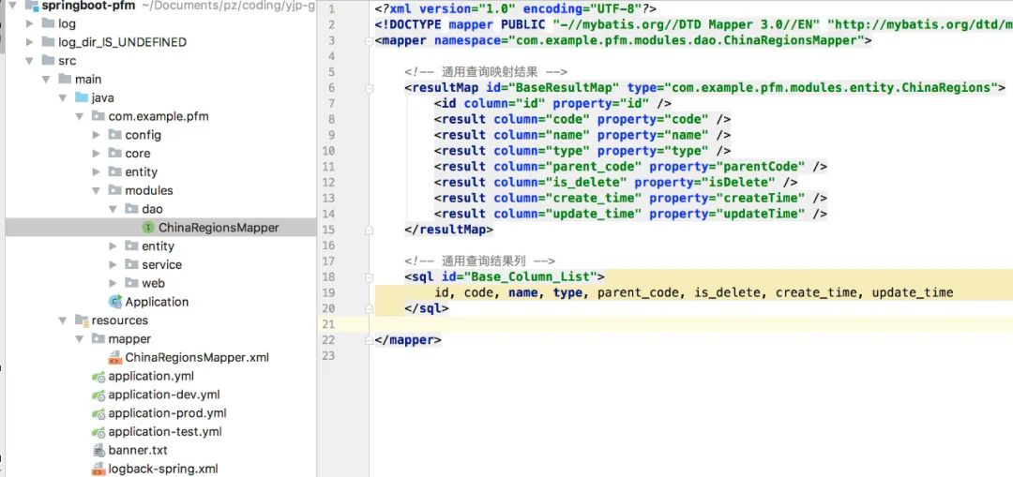Image resolution: width=1013 pixels, height=477 pixels.
Task: Expand the log folder
Action: pos(30,23)
